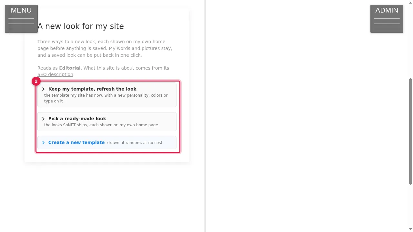Click the description the template my site has now

tap(106, 98)
